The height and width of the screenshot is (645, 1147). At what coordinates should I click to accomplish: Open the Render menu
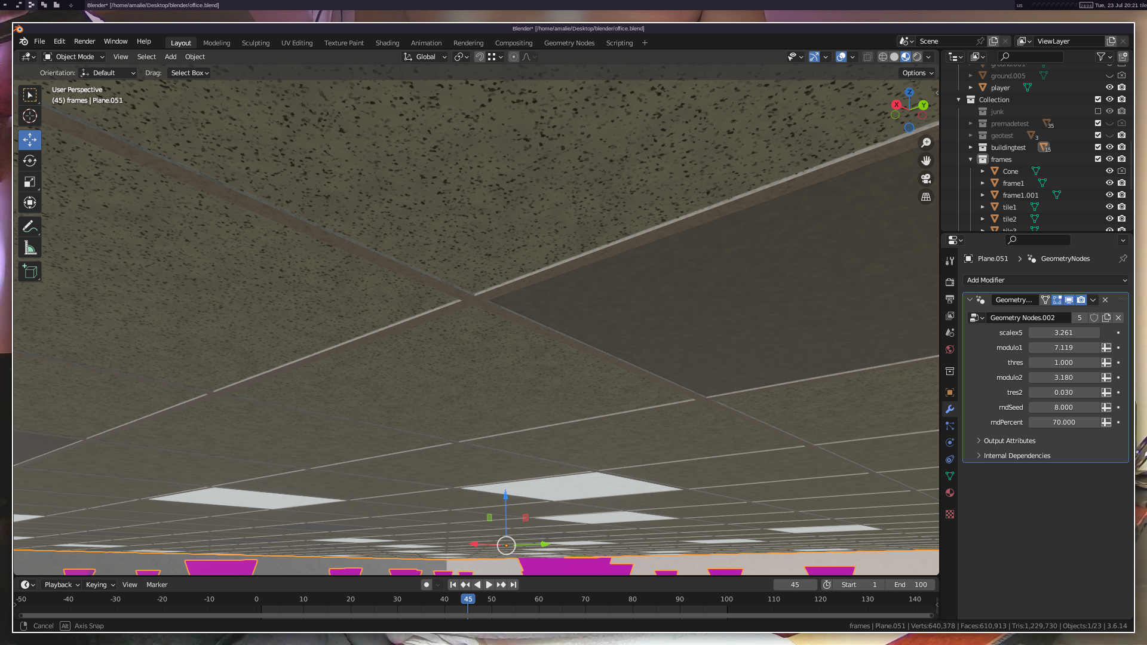(x=84, y=41)
